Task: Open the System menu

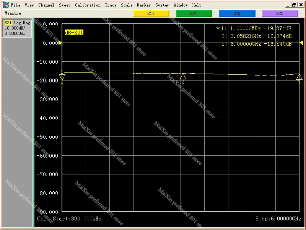Action: tap(162, 5)
